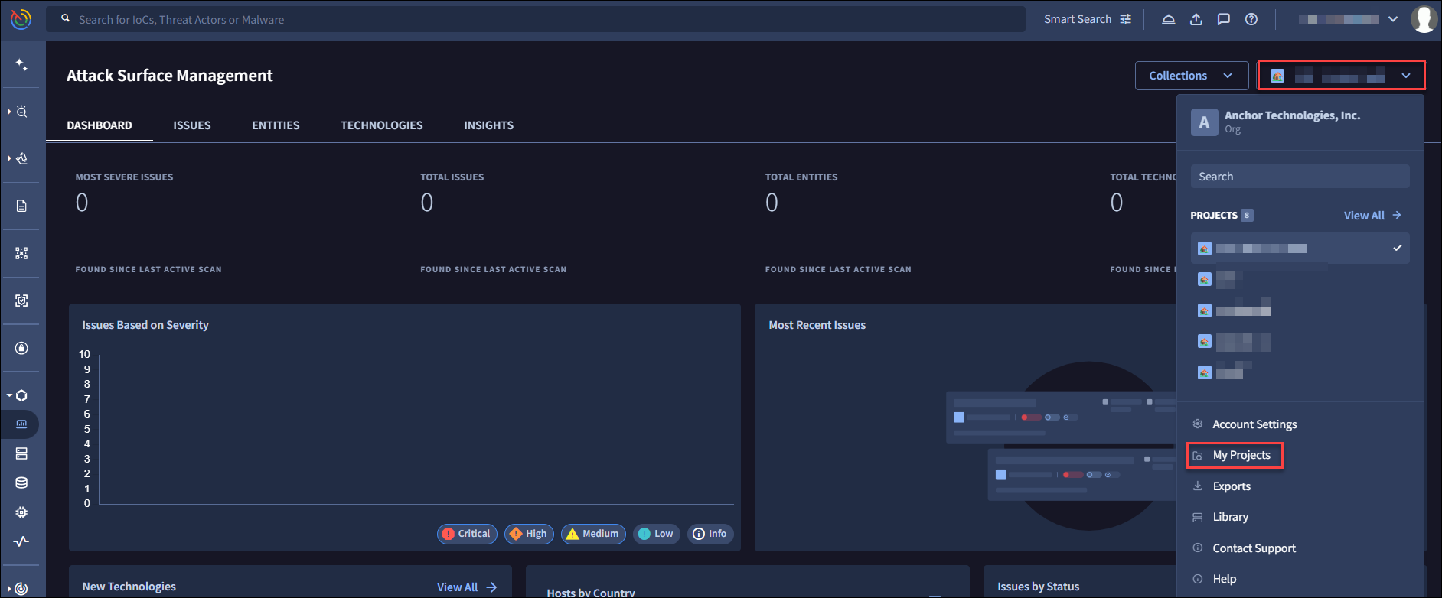Click the help question mark icon
The image size is (1442, 598).
[x=1251, y=20]
